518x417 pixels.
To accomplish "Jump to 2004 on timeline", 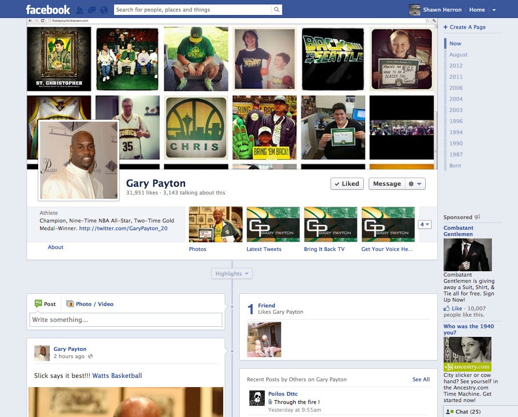I will [456, 99].
